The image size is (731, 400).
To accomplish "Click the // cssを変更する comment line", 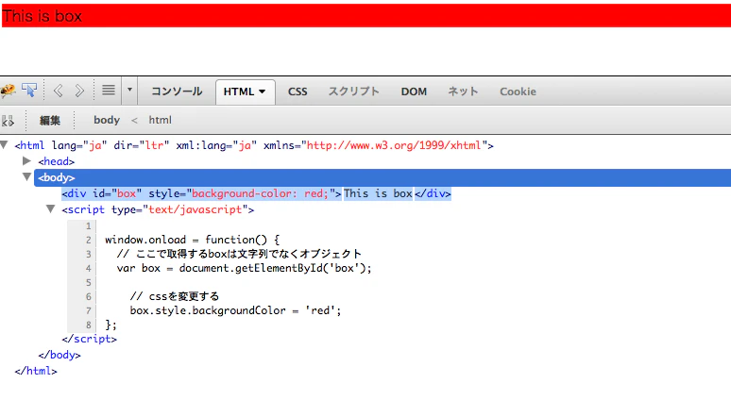I will click(175, 296).
